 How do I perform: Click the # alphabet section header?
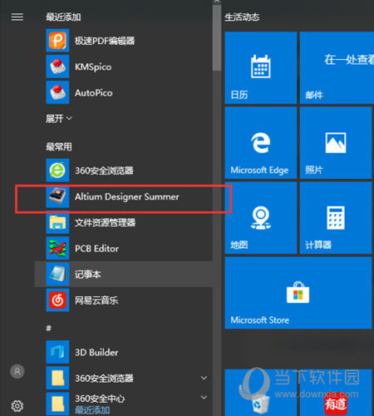49,329
